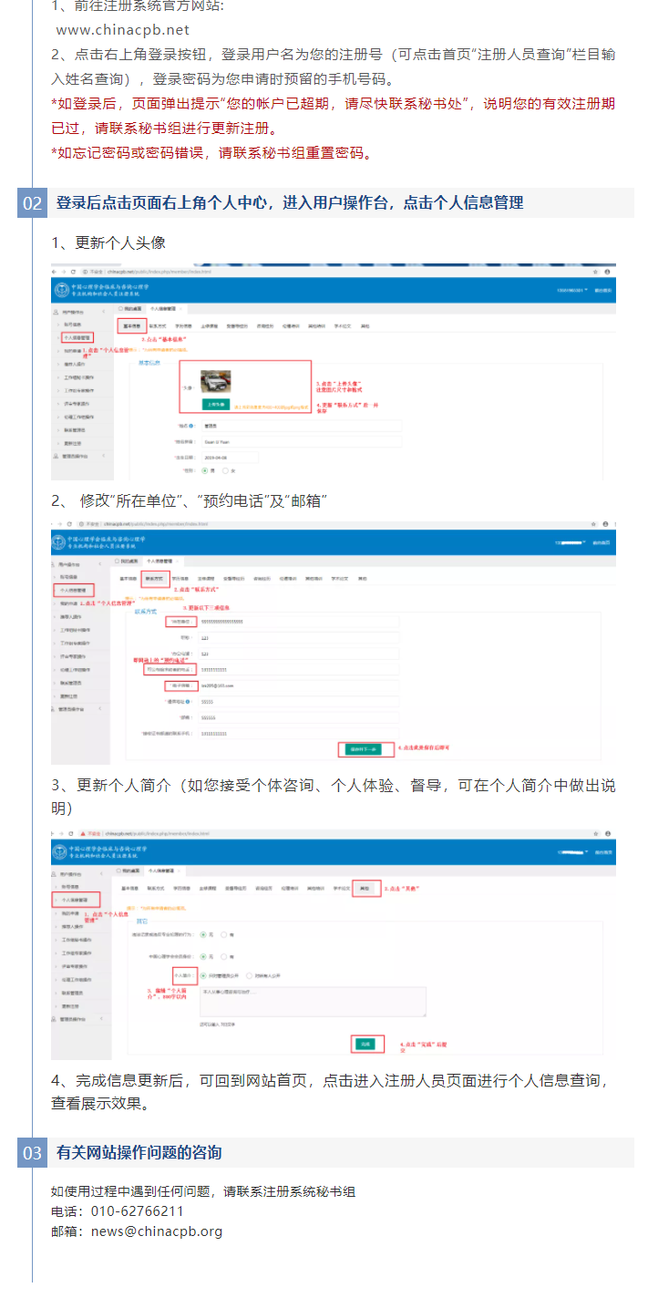Viewport: 658px width, 1298px height.
Task: Select '无' radio in the ethics violation row
Action: coord(203,934)
